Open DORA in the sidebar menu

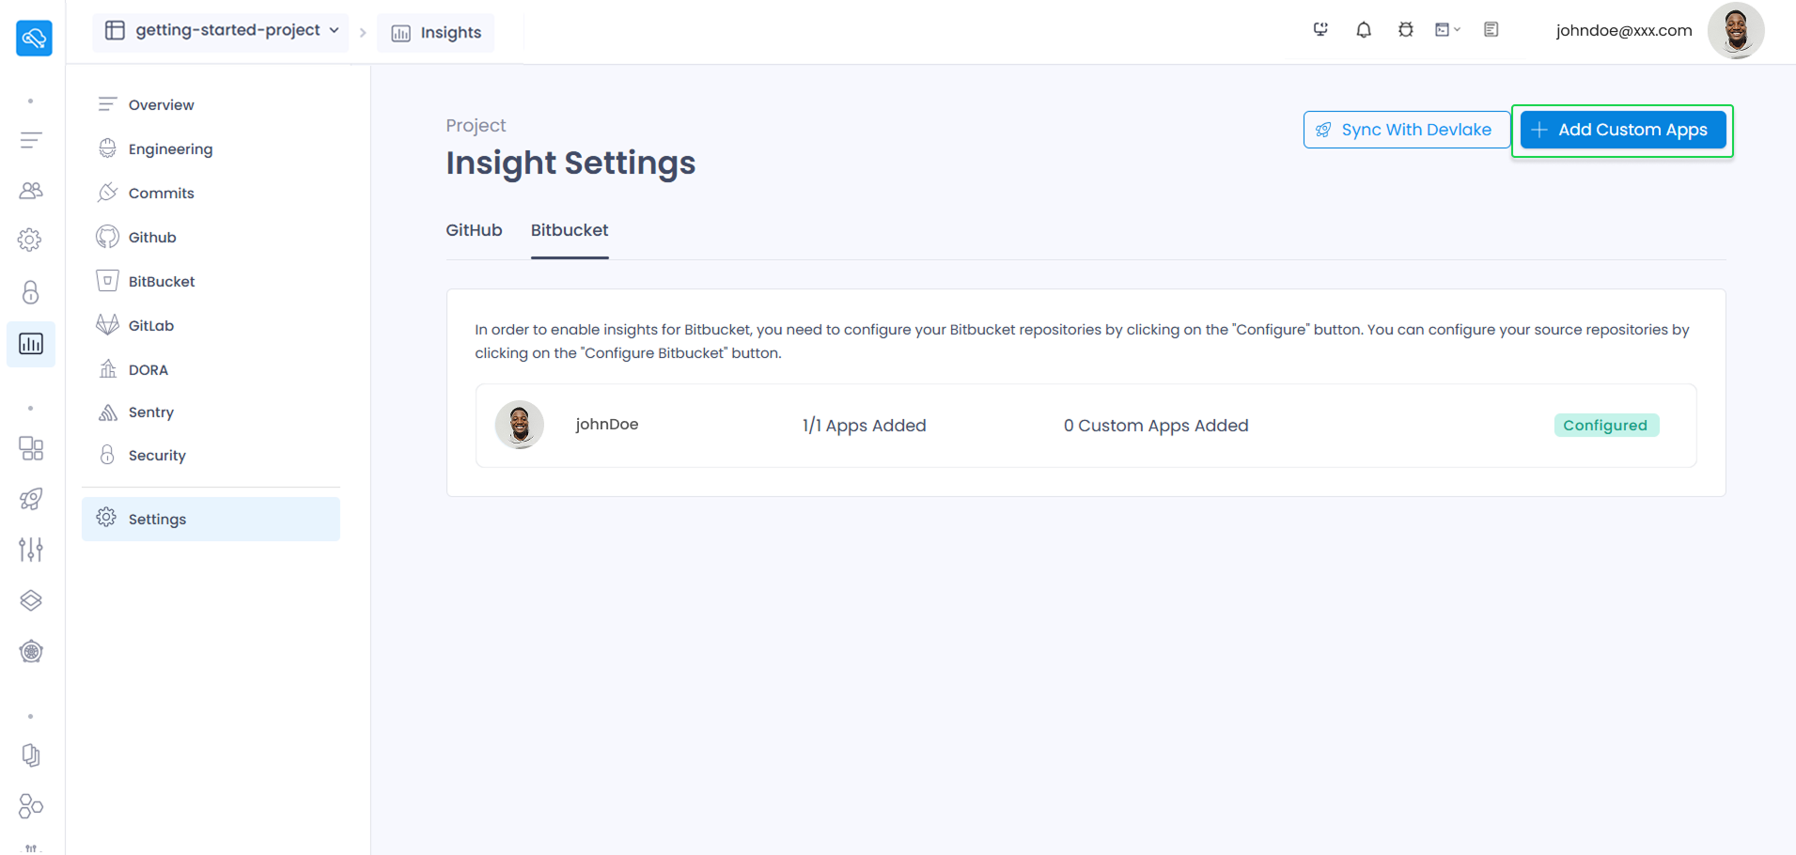click(x=148, y=369)
